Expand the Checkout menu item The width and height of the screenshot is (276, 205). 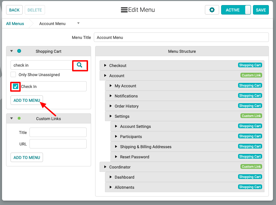click(105, 65)
